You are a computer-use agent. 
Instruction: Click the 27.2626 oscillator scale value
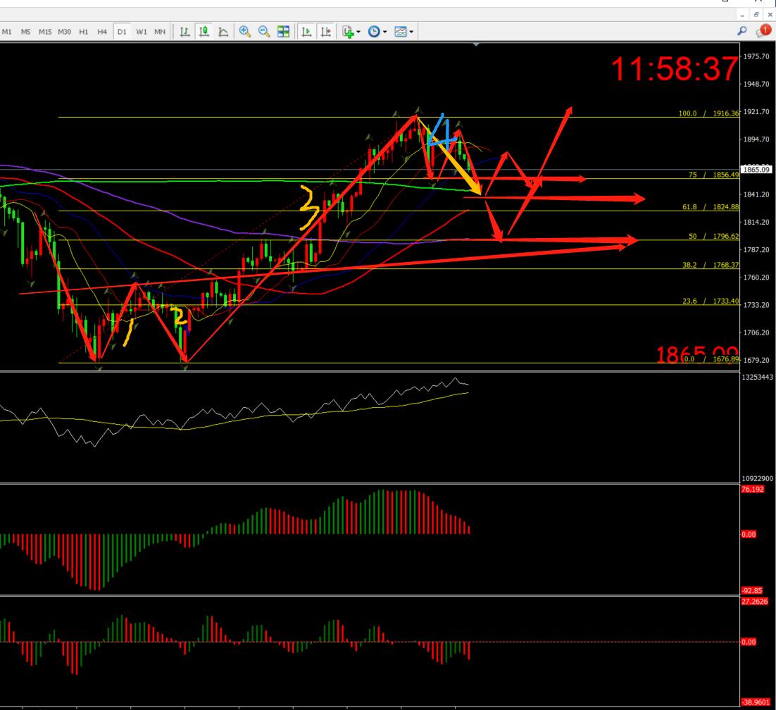[x=754, y=602]
